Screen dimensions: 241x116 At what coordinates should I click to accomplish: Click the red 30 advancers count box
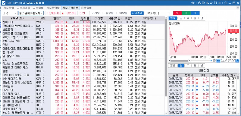177,13
